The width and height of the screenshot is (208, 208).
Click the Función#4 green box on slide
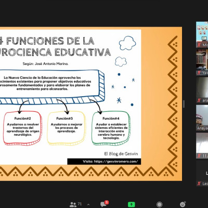click(111, 128)
